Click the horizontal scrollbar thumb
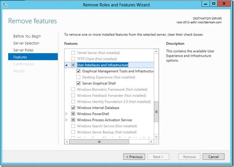 (99, 142)
